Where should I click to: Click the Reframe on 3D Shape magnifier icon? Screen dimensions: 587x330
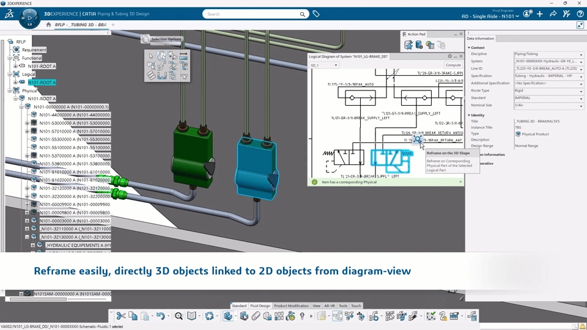[417, 140]
